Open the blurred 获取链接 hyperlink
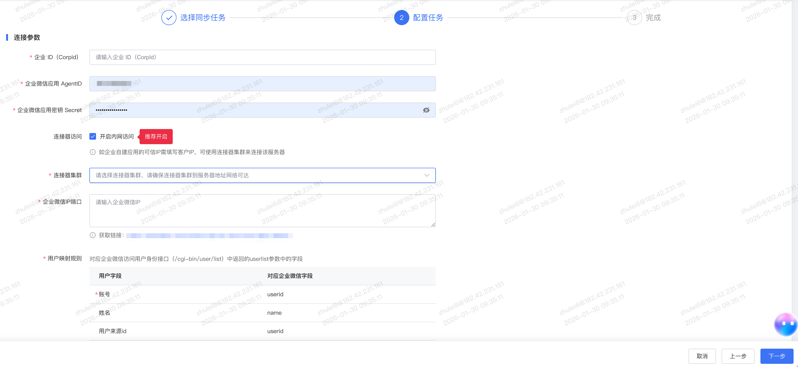This screenshot has height=367, width=798. [x=209, y=236]
